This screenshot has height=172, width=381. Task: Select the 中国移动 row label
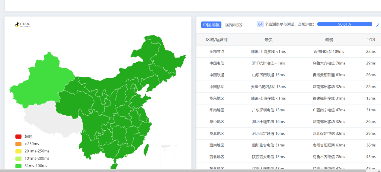(217, 87)
